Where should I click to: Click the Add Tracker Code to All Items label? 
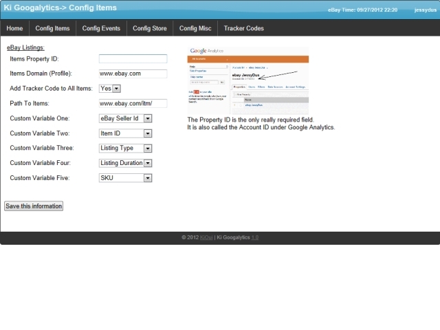pos(51,89)
